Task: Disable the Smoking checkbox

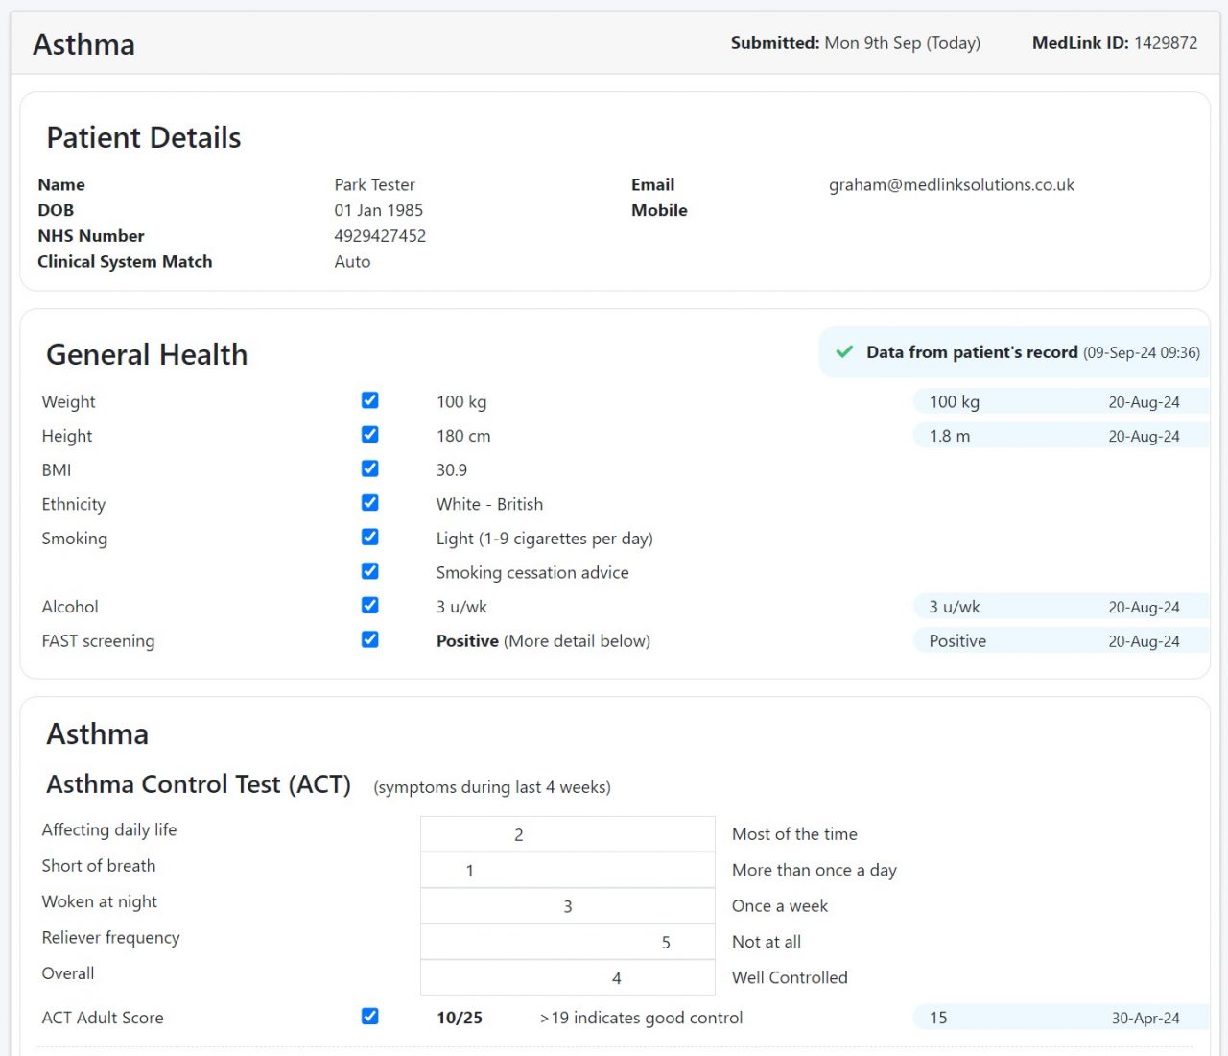Action: pyautogui.click(x=369, y=537)
